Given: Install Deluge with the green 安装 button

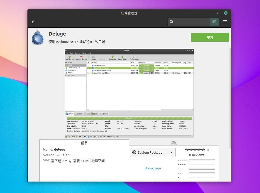Looking at the screenshot, I should coord(210,37).
